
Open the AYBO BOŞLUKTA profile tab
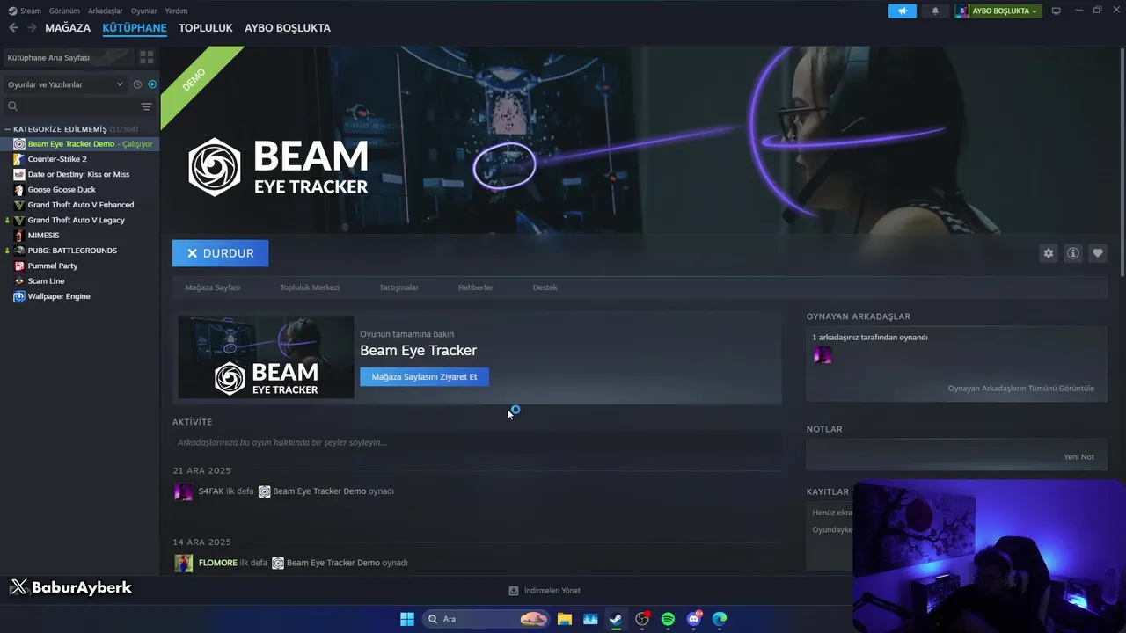(288, 28)
